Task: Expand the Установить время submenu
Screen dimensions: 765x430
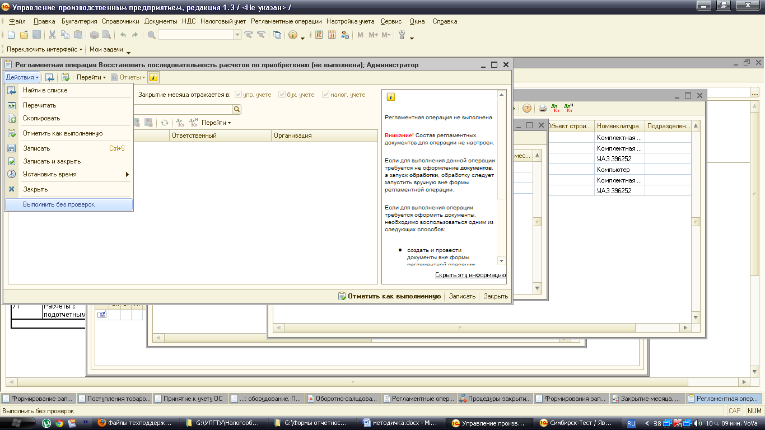Action: tap(69, 174)
